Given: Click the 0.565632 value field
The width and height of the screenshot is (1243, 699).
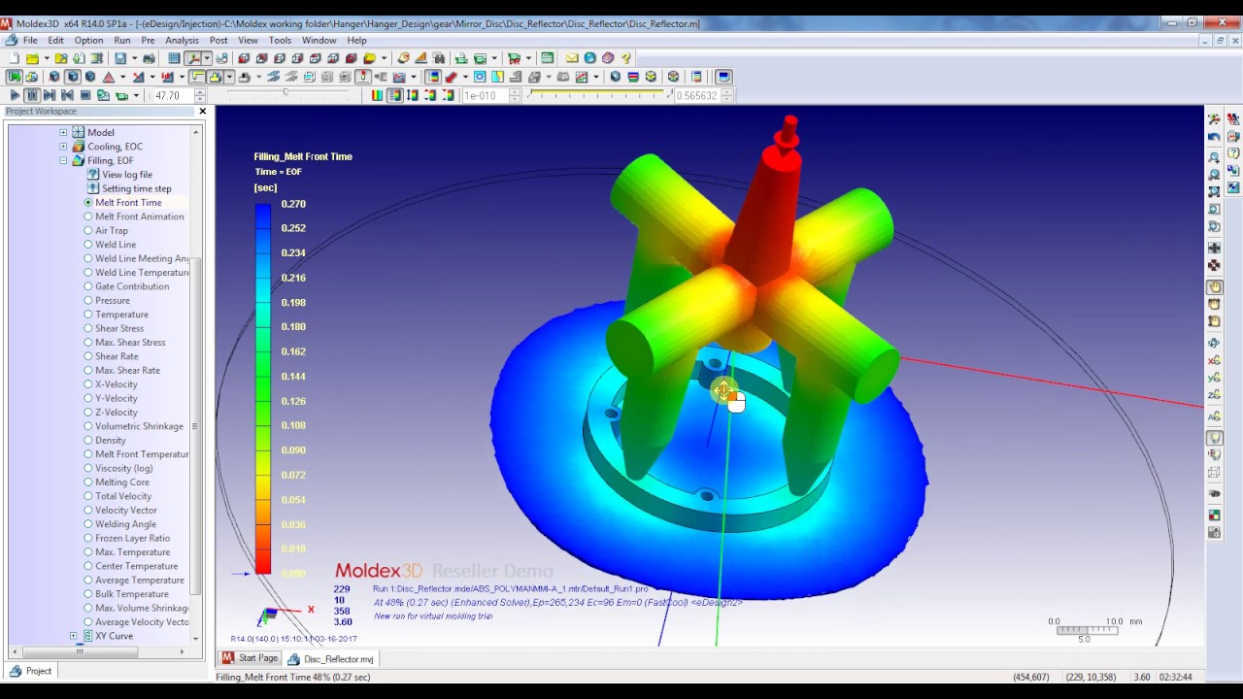Looking at the screenshot, I should coord(697,95).
